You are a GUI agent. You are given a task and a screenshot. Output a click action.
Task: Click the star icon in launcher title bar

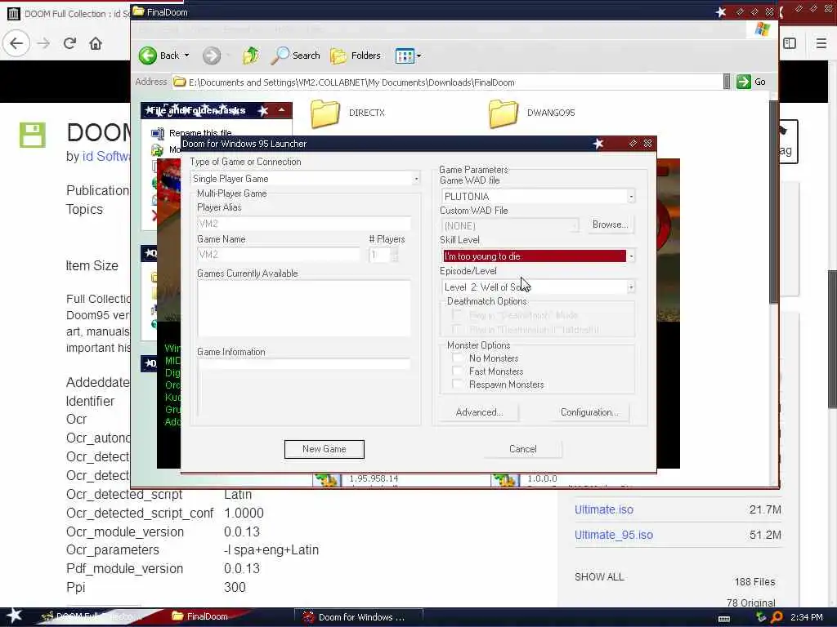click(598, 144)
